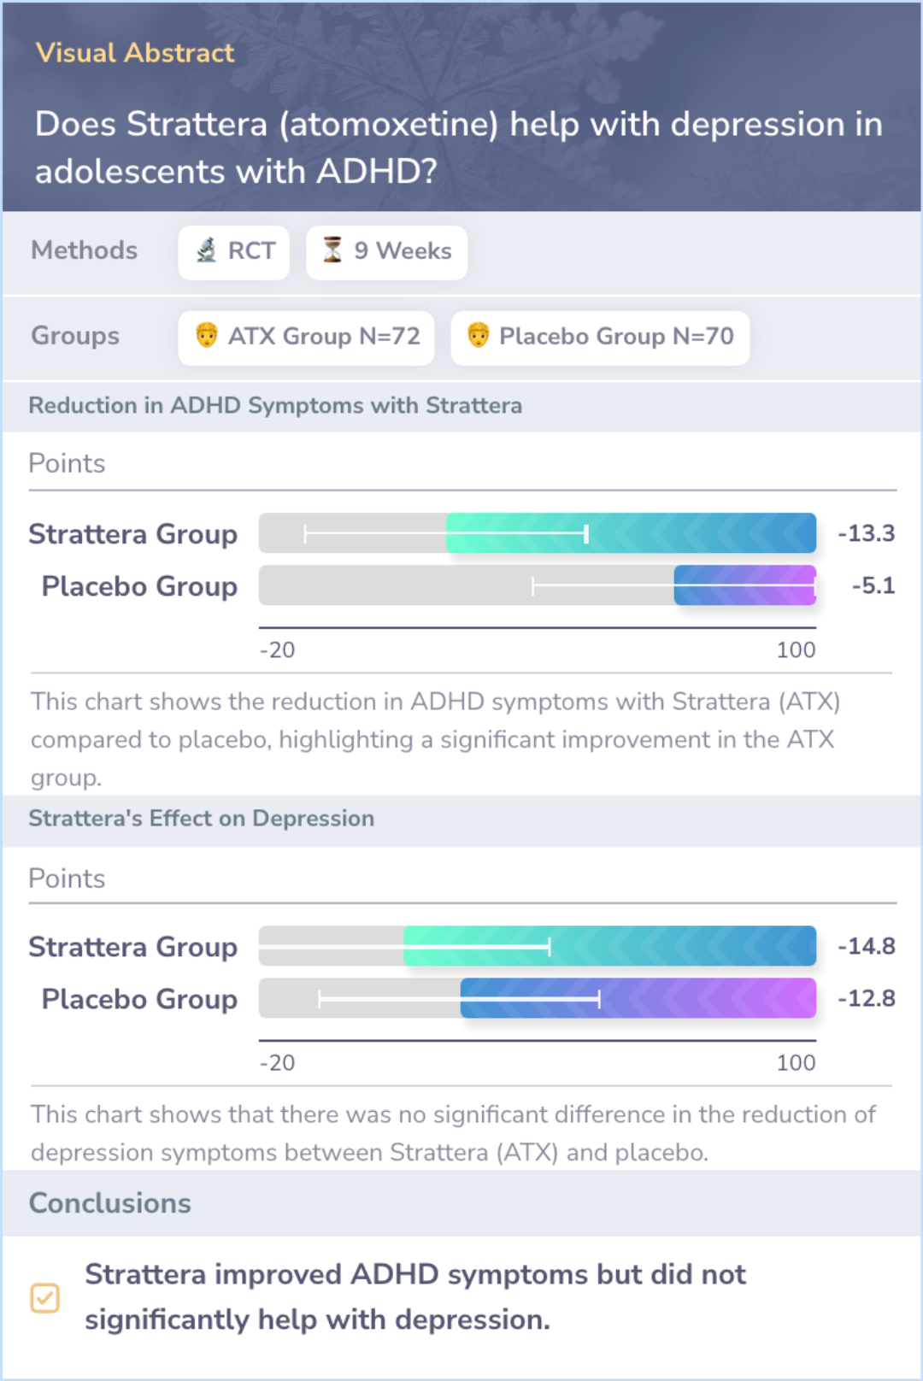923x1381 pixels.
Task: Click the person icon for ATX Group
Action: [207, 336]
